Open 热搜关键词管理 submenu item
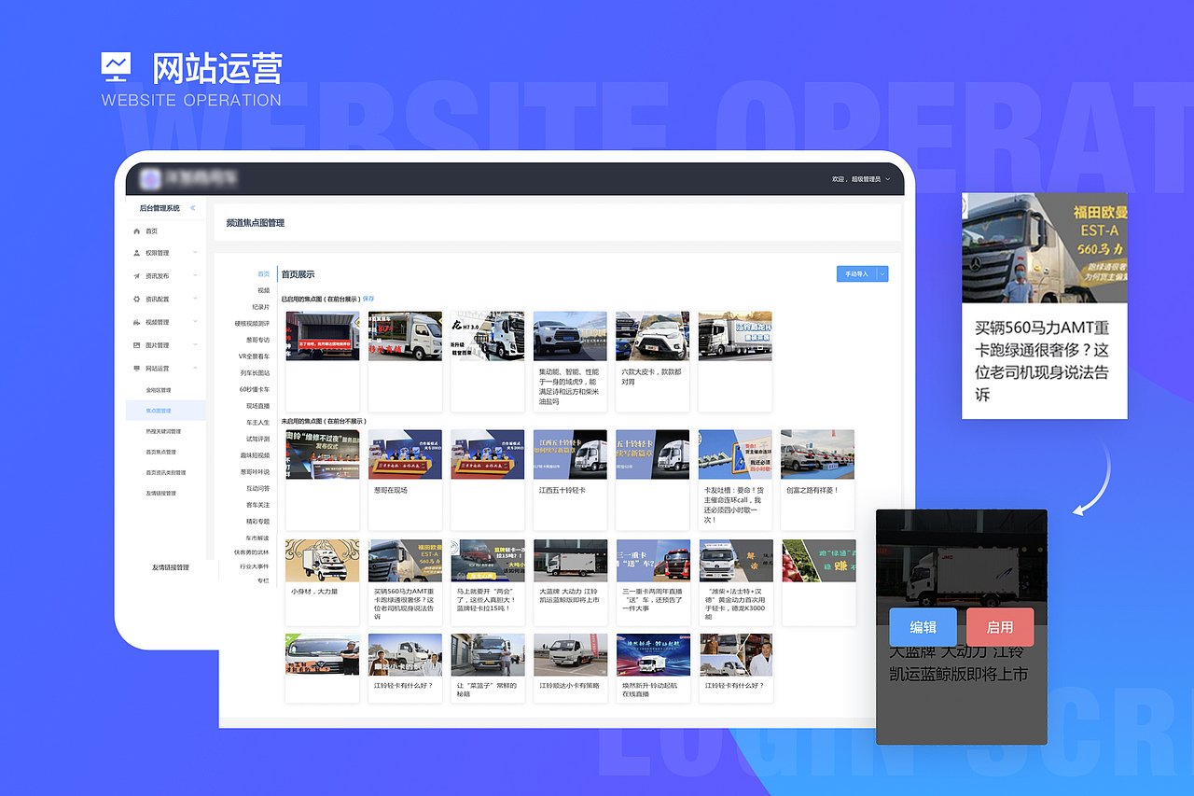This screenshot has width=1194, height=796. [163, 431]
